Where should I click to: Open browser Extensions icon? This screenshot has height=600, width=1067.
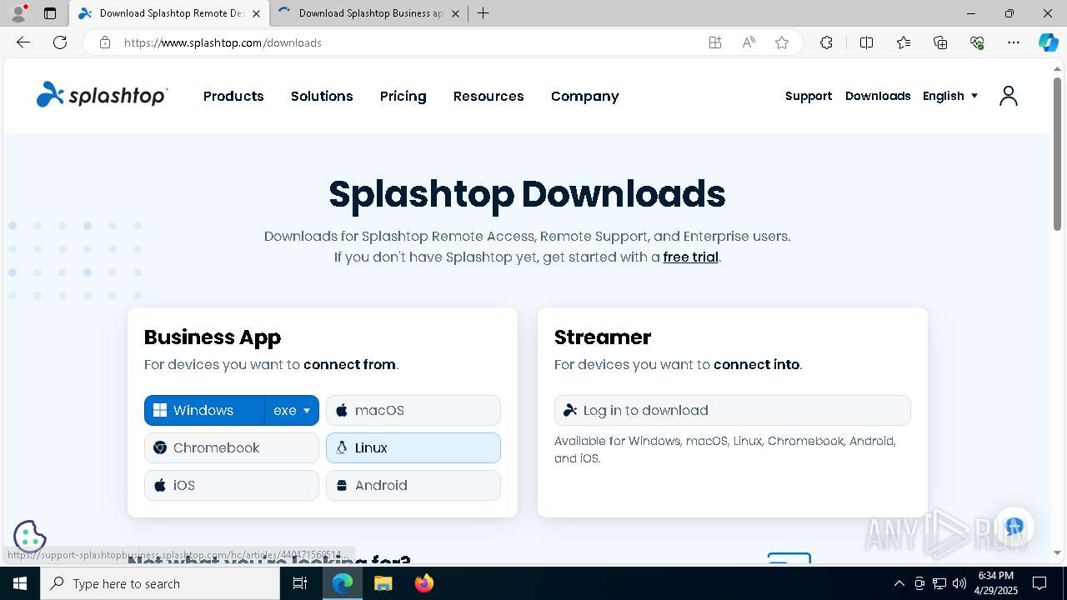point(826,42)
